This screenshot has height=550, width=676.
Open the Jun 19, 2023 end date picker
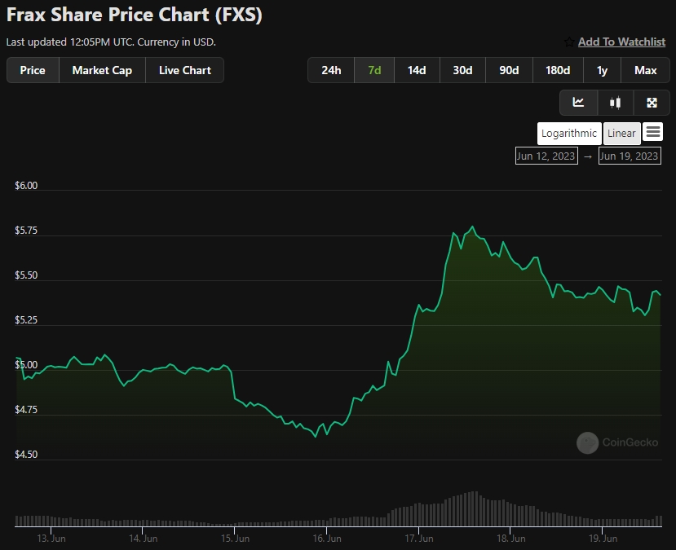click(x=629, y=156)
